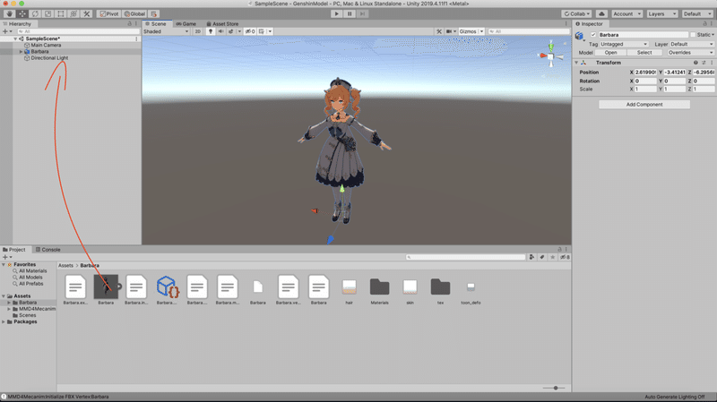Select the Move tool
Image resolution: width=717 pixels, height=402 pixels.
(x=22, y=13)
